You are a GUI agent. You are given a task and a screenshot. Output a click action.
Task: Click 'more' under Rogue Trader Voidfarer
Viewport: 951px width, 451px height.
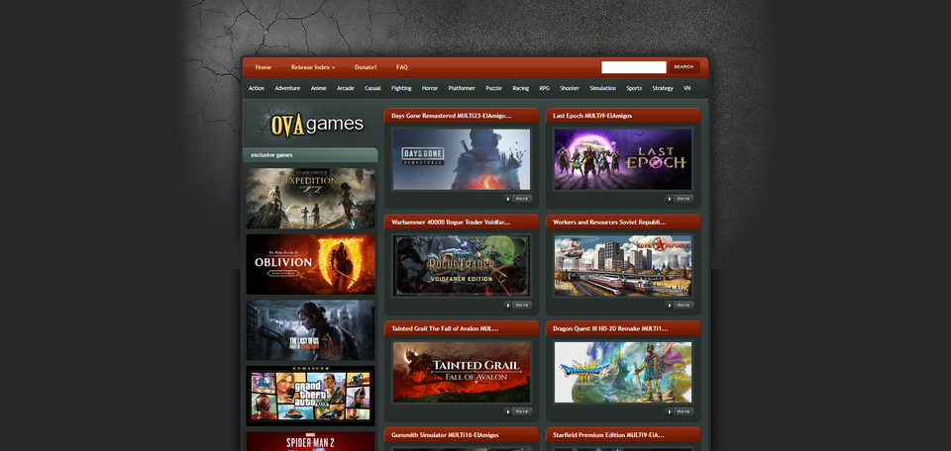[522, 305]
